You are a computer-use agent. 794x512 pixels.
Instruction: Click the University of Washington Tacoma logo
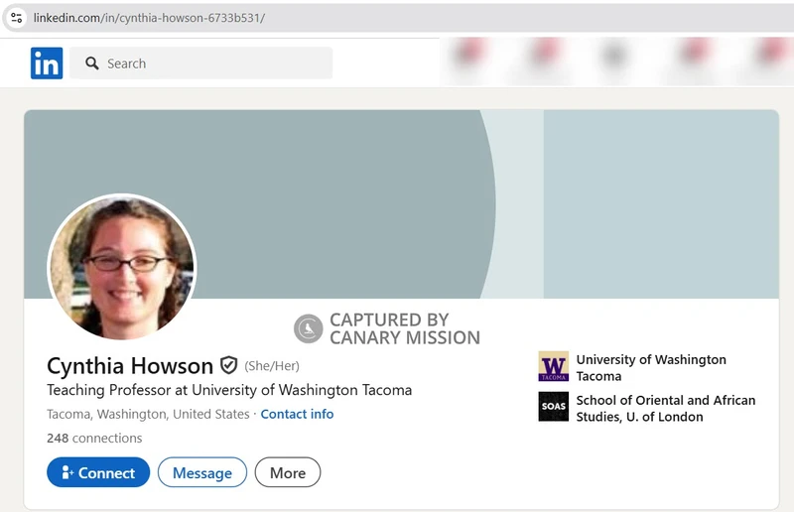tap(553, 367)
